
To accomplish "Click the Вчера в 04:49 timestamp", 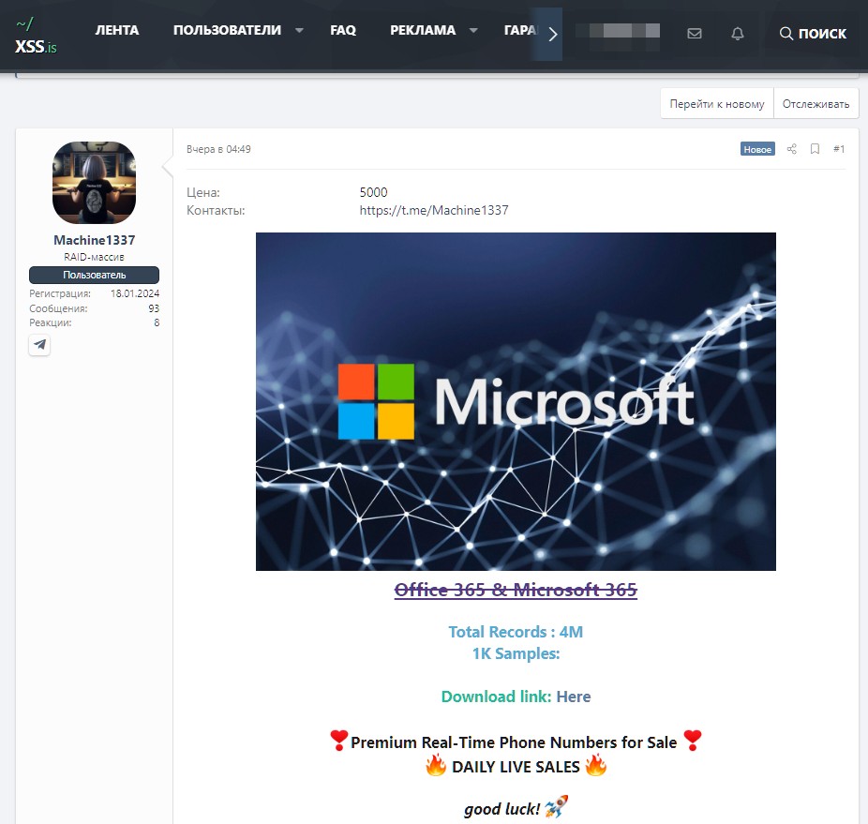I will click(x=218, y=149).
